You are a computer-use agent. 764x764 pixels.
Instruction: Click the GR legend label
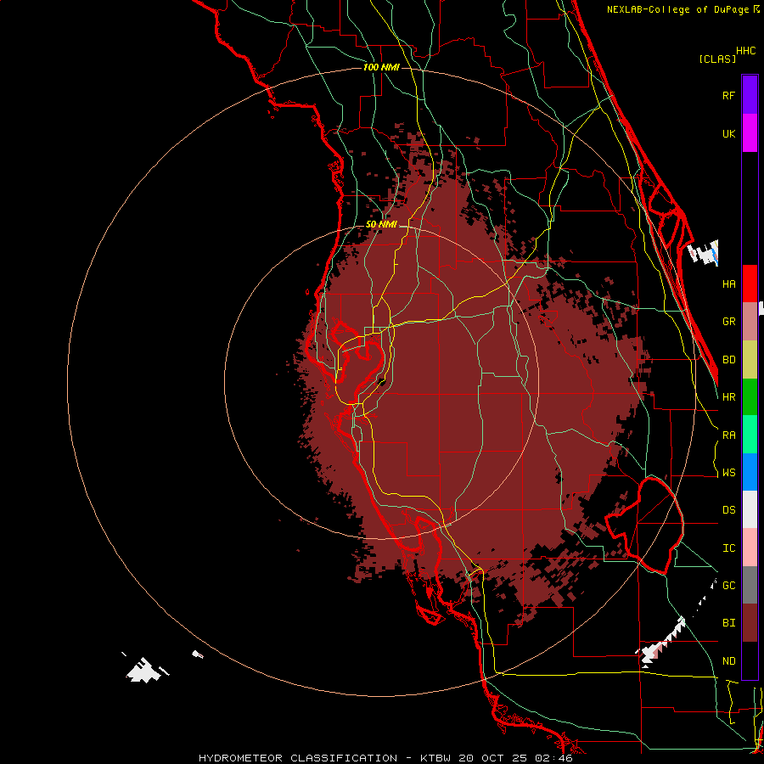728,322
